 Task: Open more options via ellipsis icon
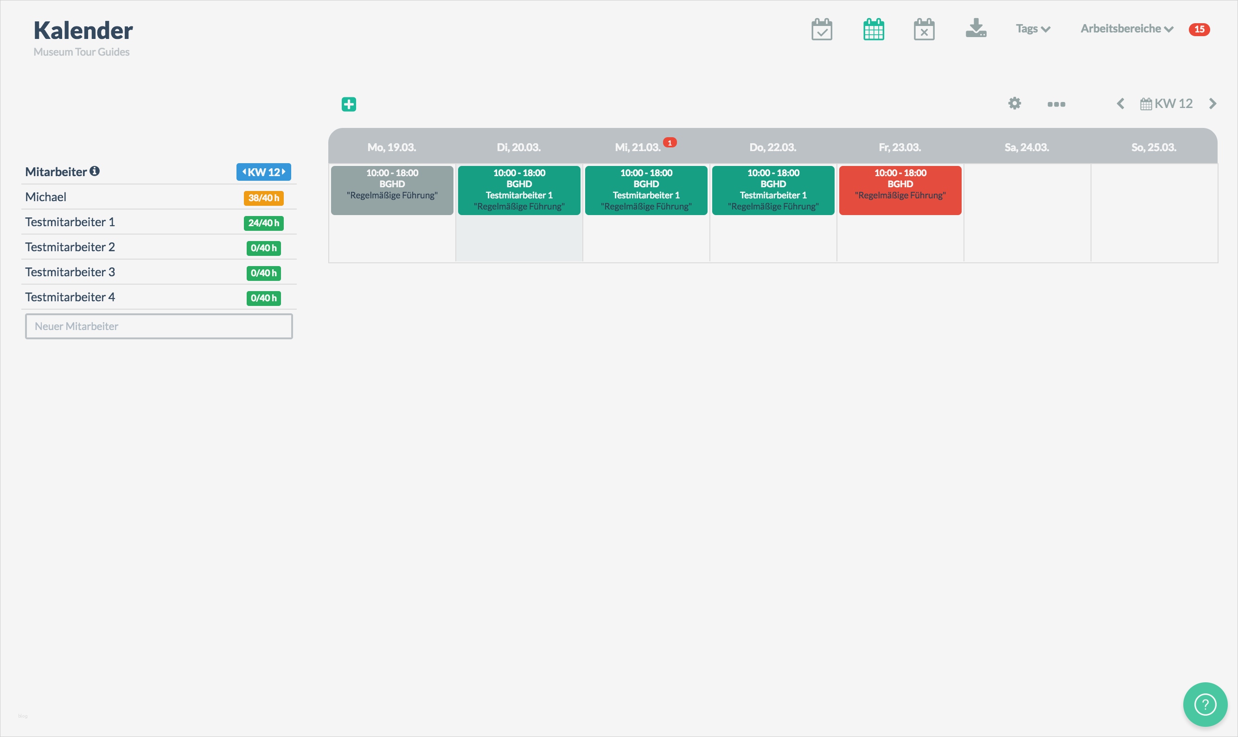(x=1056, y=104)
